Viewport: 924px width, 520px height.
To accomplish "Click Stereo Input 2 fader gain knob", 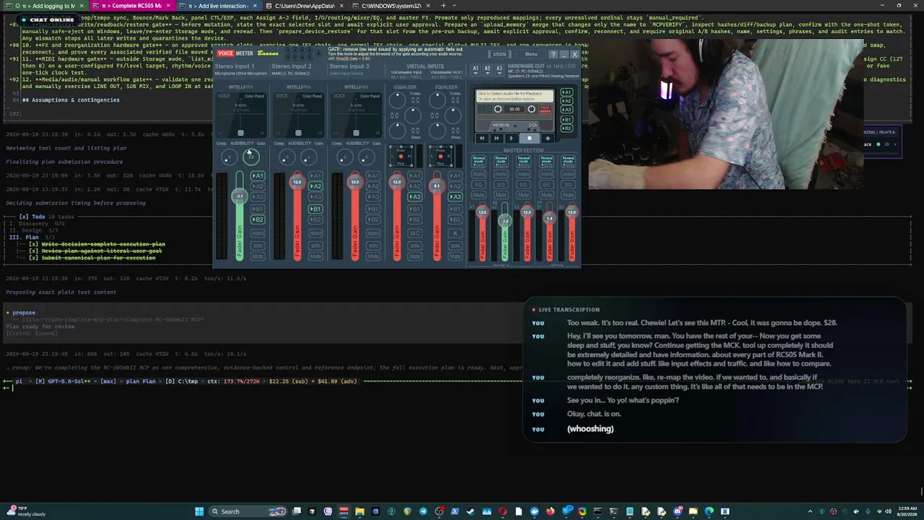I will (x=297, y=182).
